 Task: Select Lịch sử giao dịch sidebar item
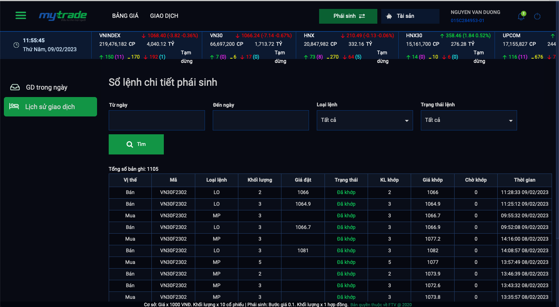click(50, 107)
